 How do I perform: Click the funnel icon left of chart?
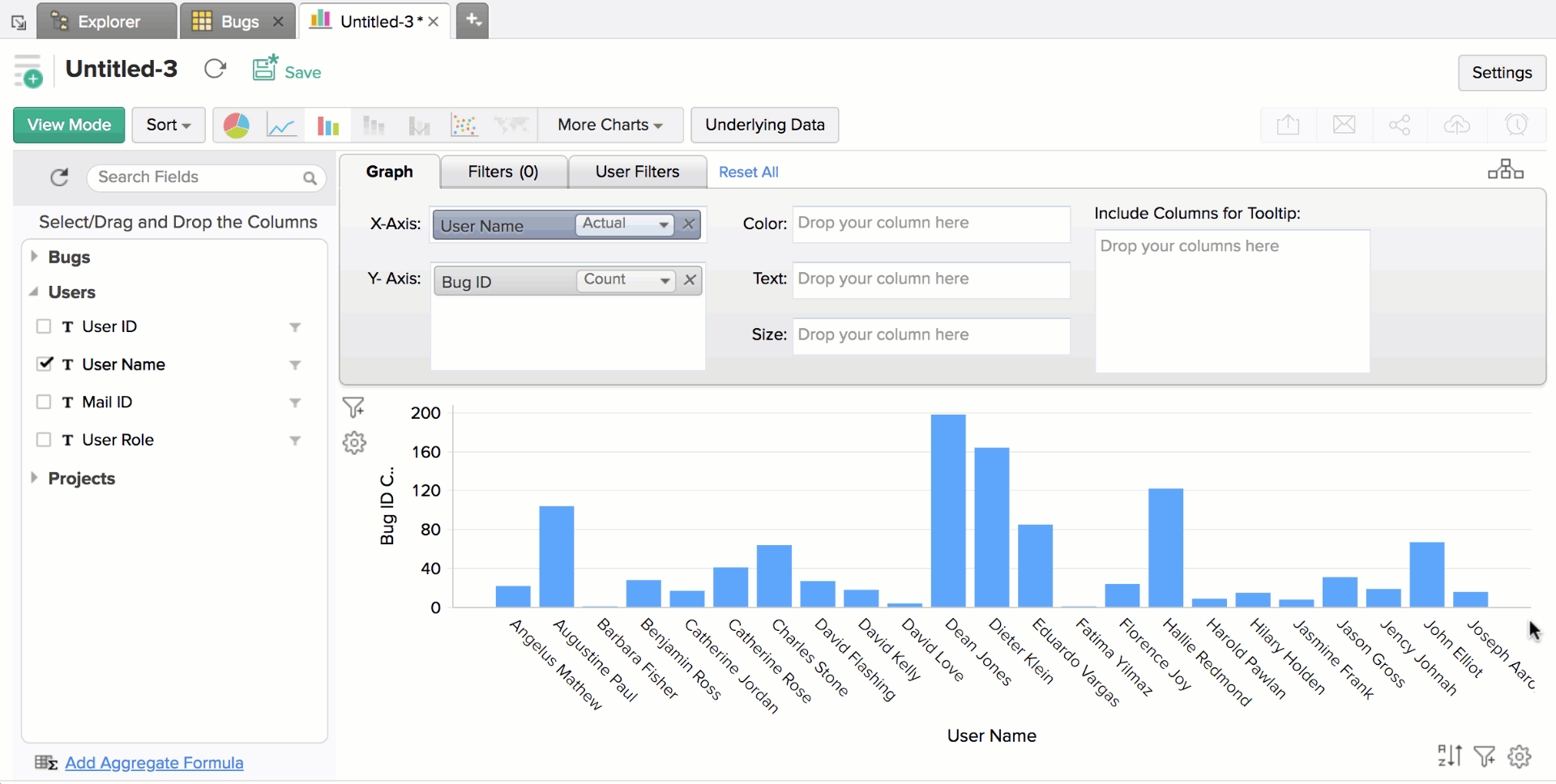(x=353, y=407)
